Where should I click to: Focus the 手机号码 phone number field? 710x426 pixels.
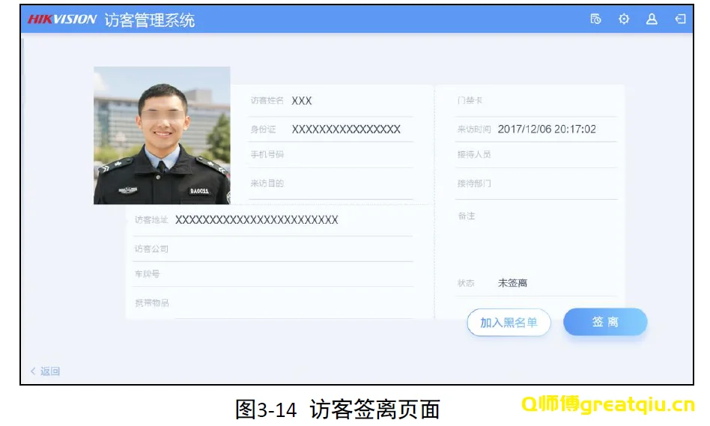pos(348,155)
